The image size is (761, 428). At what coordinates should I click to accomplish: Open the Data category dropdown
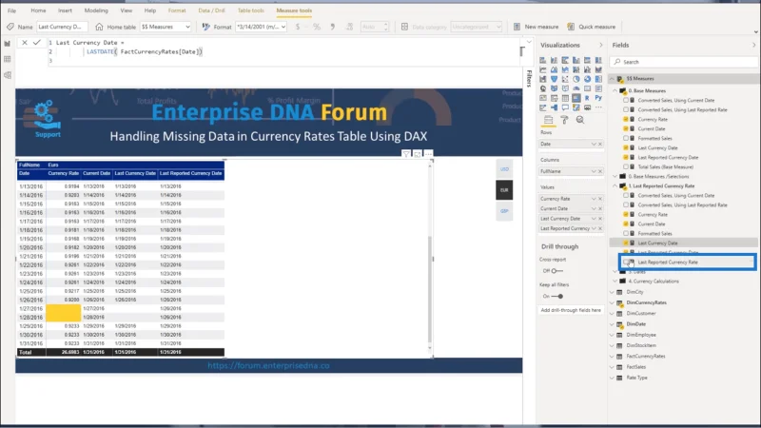477,27
